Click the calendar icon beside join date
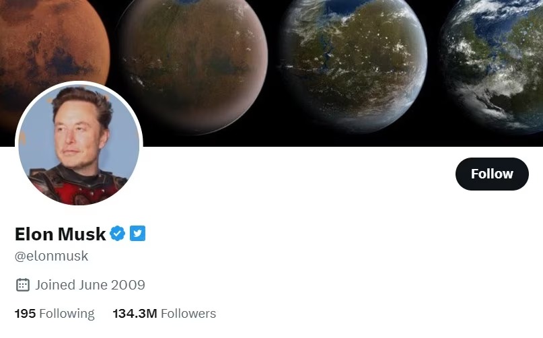This screenshot has width=543, height=338. (x=23, y=285)
